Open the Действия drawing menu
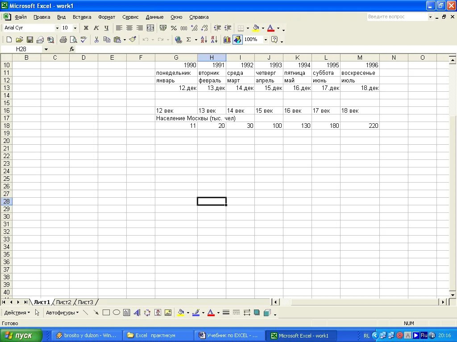 17,313
